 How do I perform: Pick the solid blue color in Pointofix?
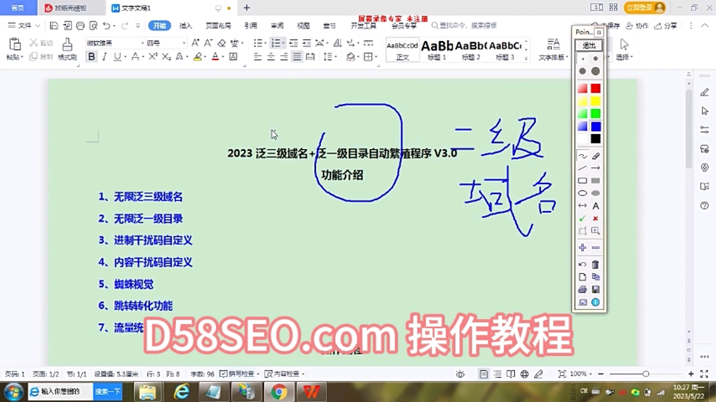[596, 127]
